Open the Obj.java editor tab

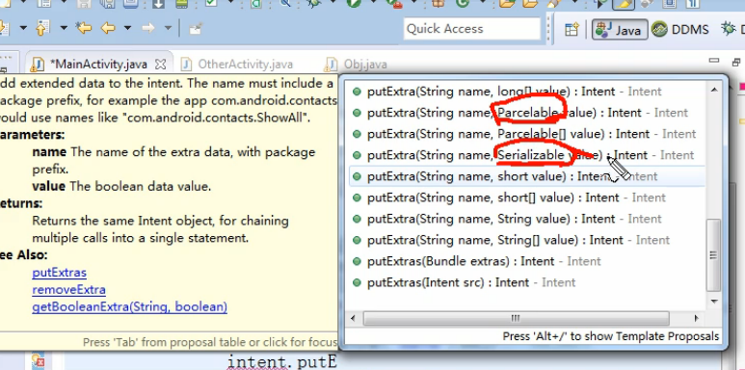(356, 65)
